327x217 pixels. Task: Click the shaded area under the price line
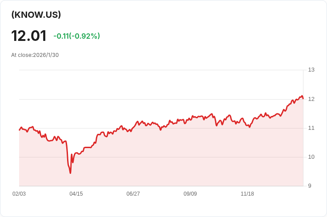[161, 159]
